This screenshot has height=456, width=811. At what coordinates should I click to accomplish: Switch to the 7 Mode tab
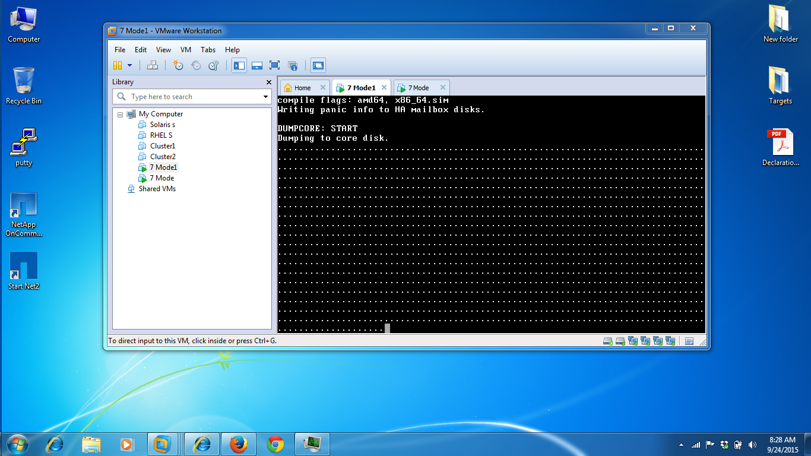(418, 88)
